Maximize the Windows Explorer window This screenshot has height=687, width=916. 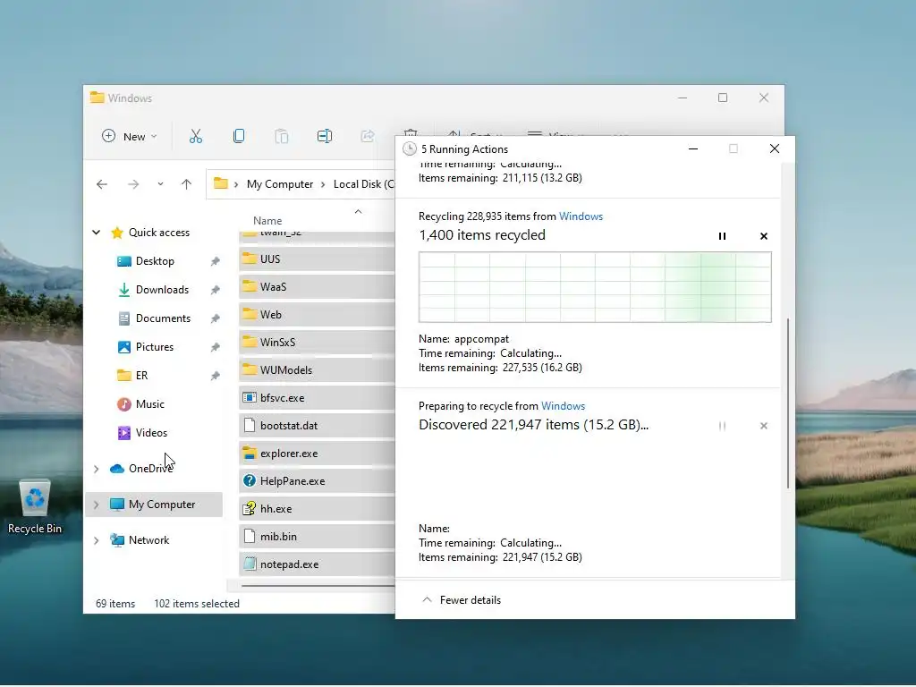pyautogui.click(x=723, y=98)
